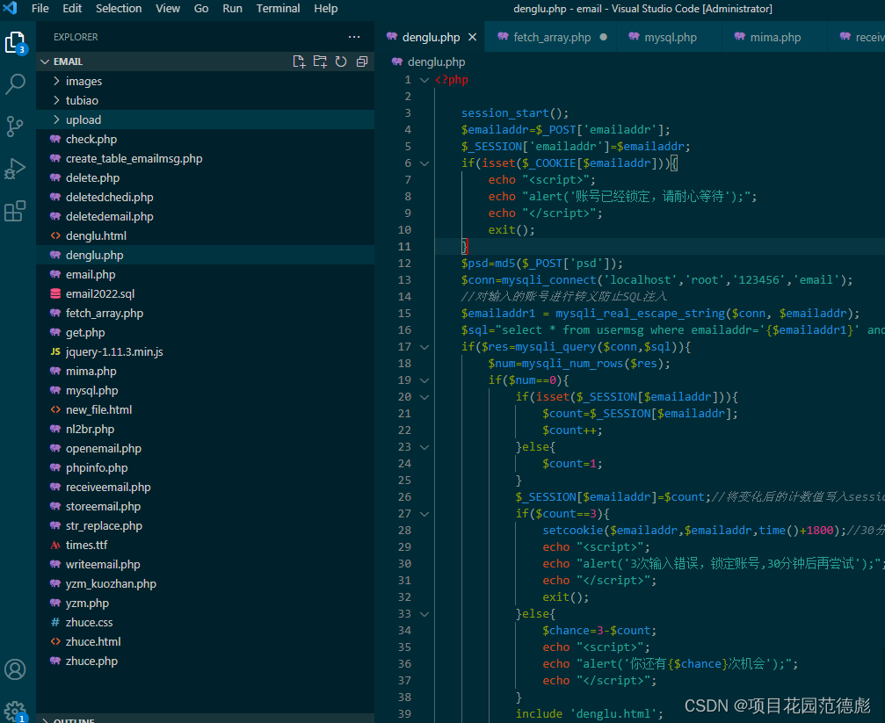The image size is (885, 723).
Task: Open yzm_kuozhan.php file
Action: [205, 583]
